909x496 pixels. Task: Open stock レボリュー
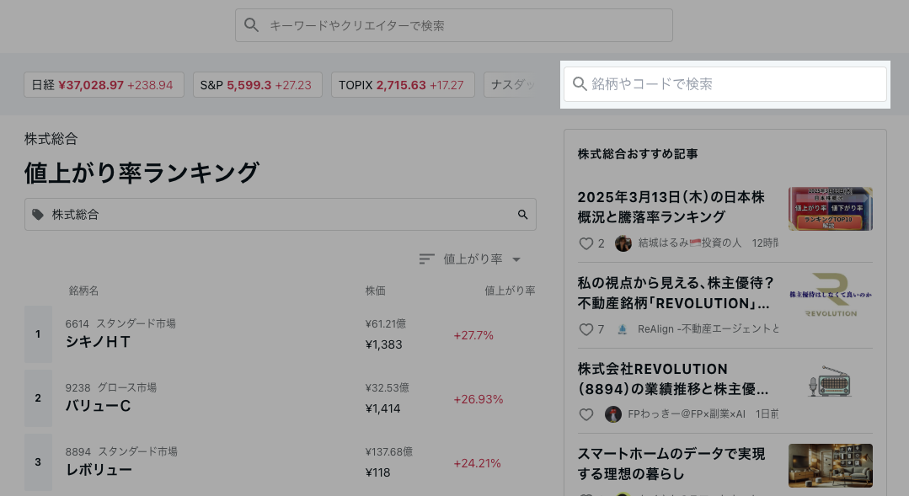pyautogui.click(x=99, y=469)
